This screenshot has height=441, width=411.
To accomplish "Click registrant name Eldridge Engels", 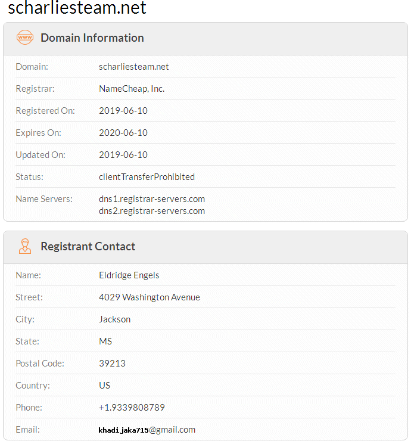I will (129, 275).
